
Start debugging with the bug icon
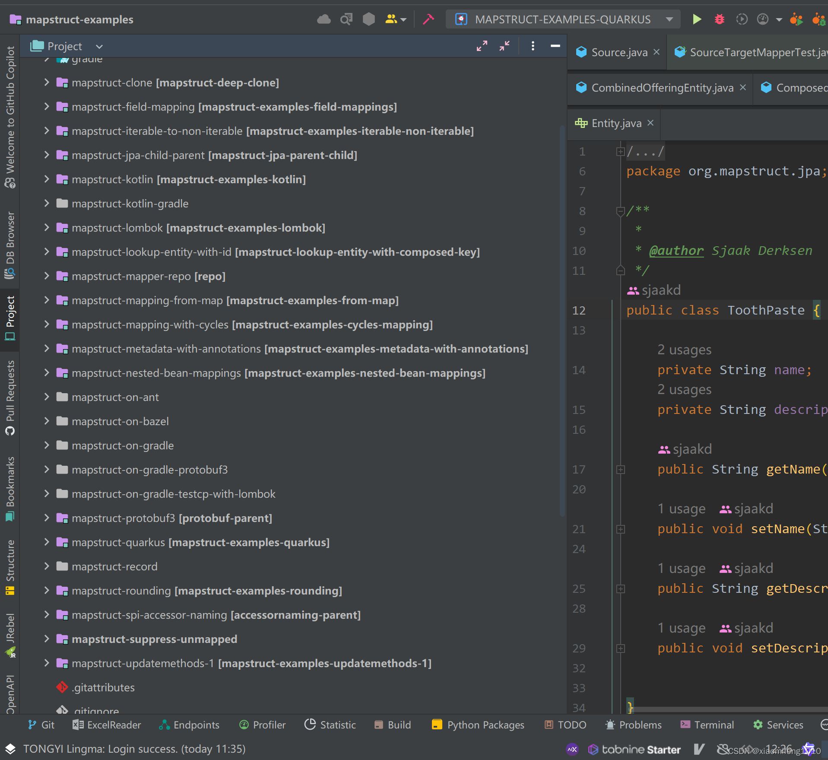point(719,19)
